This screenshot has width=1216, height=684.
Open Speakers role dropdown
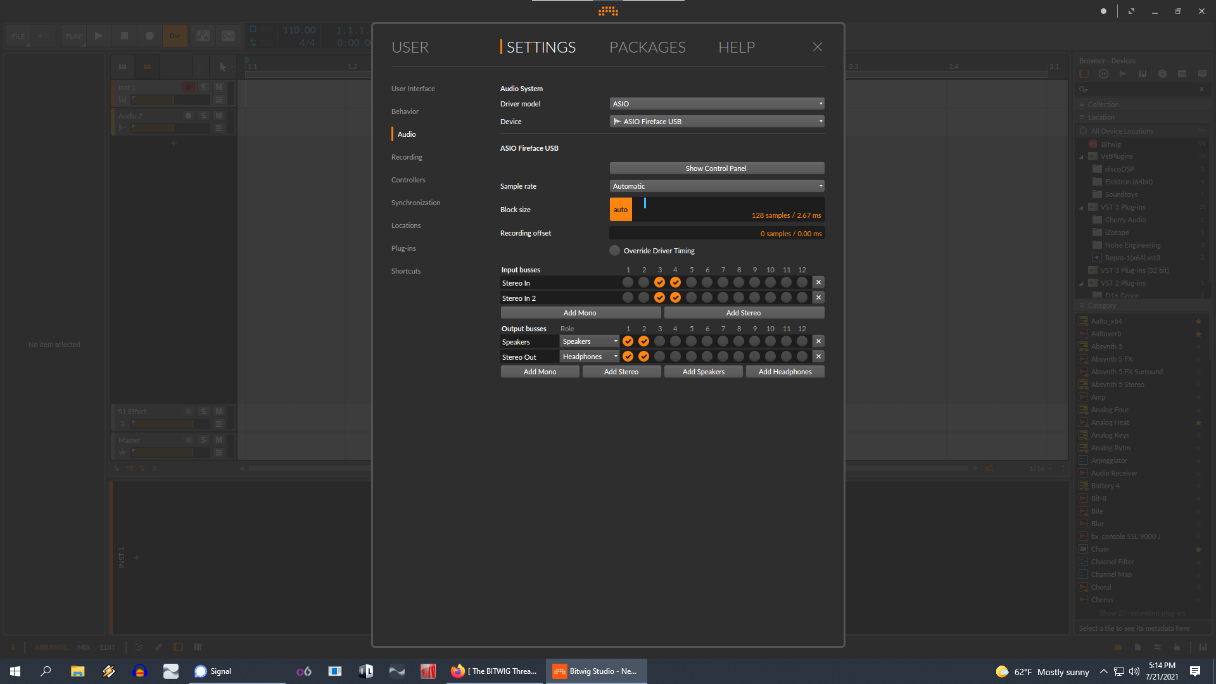(590, 341)
